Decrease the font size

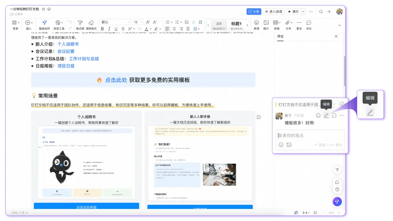coord(155,22)
